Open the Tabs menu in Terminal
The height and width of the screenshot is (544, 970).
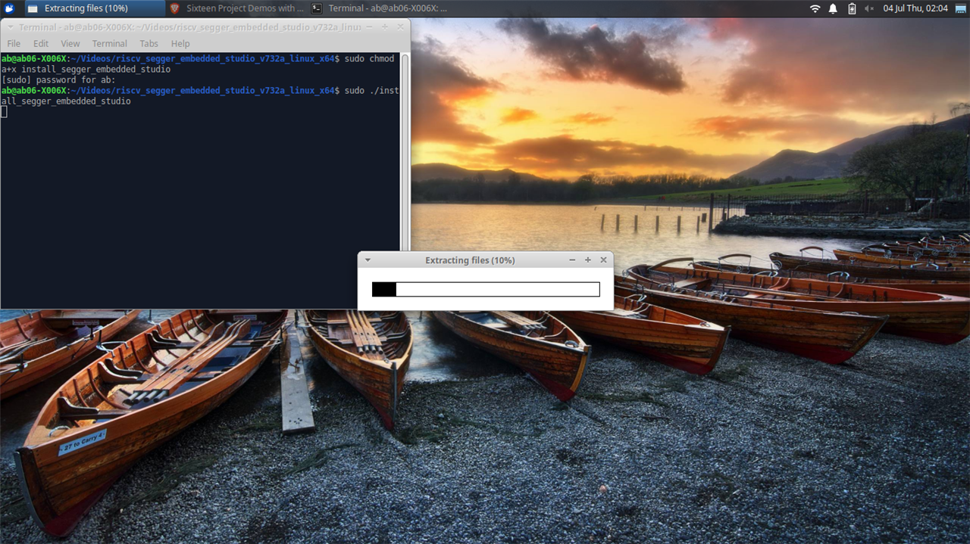149,44
